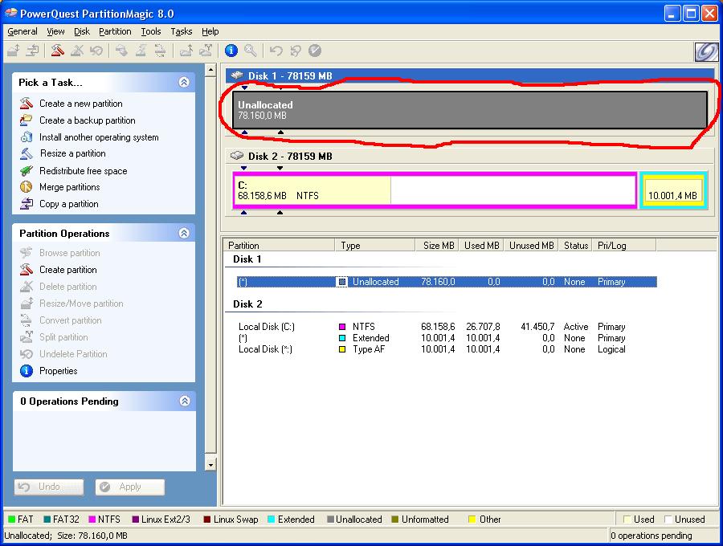Open the General menu
This screenshot has height=546, width=723.
click(22, 31)
